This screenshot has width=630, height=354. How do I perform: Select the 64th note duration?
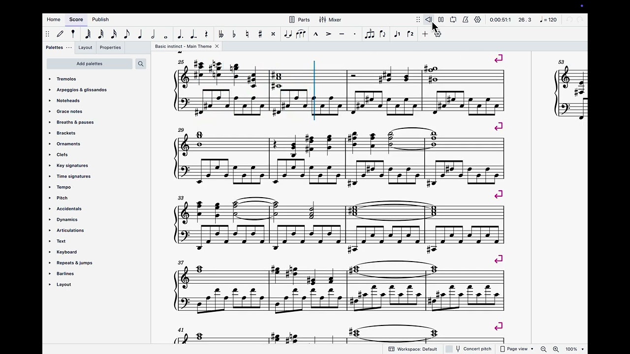coord(88,34)
